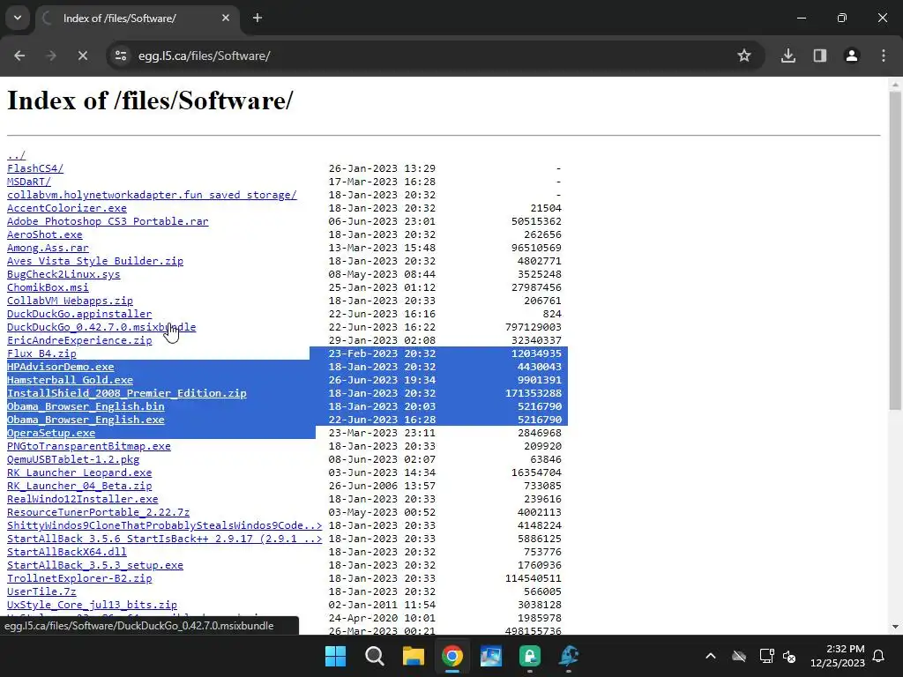Download ShittyWindos9CloneThatProbablyStealsWindos9Code file

tap(165, 526)
